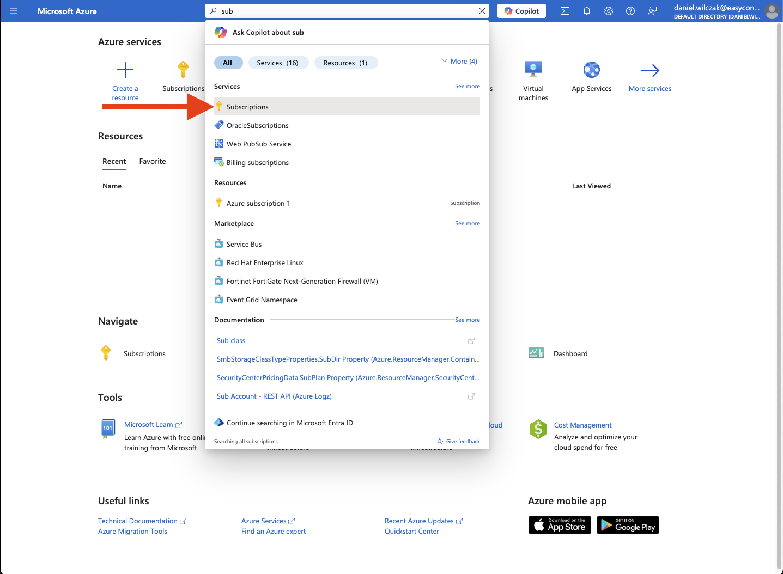This screenshot has width=783, height=574.
Task: Open the portal hamburger menu
Action: (14, 11)
